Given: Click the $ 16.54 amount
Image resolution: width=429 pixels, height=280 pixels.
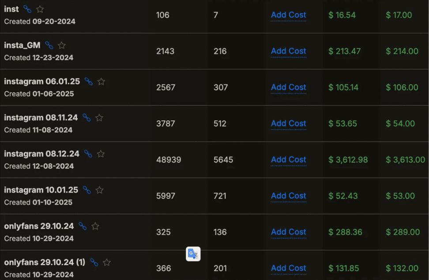Looking at the screenshot, I should coord(342,15).
